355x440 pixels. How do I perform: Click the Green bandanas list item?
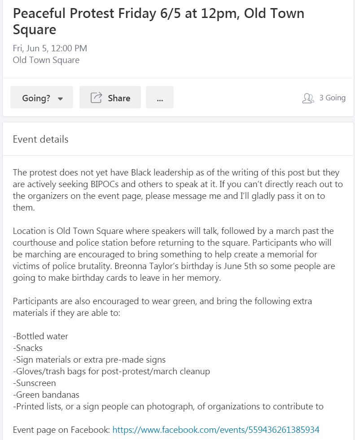pos(46,395)
